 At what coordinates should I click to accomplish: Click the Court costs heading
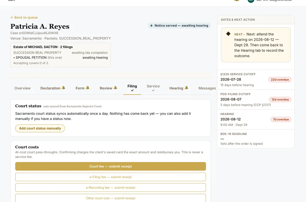[x=27, y=147]
